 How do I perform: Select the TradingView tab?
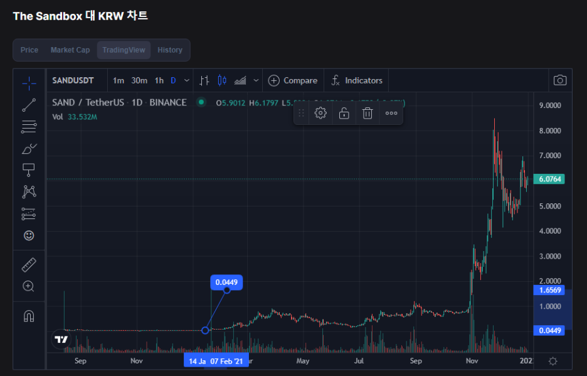point(124,50)
